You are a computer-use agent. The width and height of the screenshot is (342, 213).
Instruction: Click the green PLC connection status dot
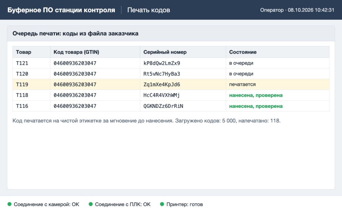[x=91, y=204]
